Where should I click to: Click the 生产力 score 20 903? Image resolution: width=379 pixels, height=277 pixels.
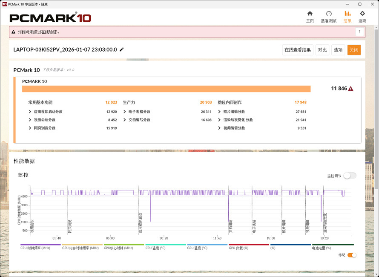coord(206,102)
